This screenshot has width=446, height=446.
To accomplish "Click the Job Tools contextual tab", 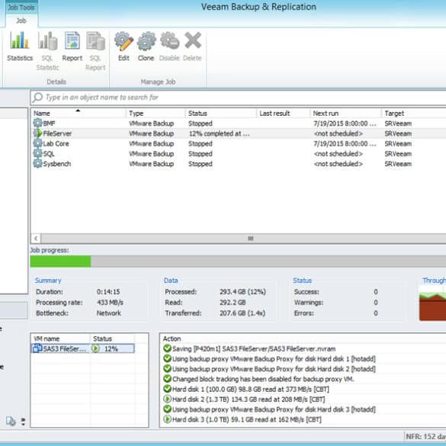I will click(x=21, y=8).
